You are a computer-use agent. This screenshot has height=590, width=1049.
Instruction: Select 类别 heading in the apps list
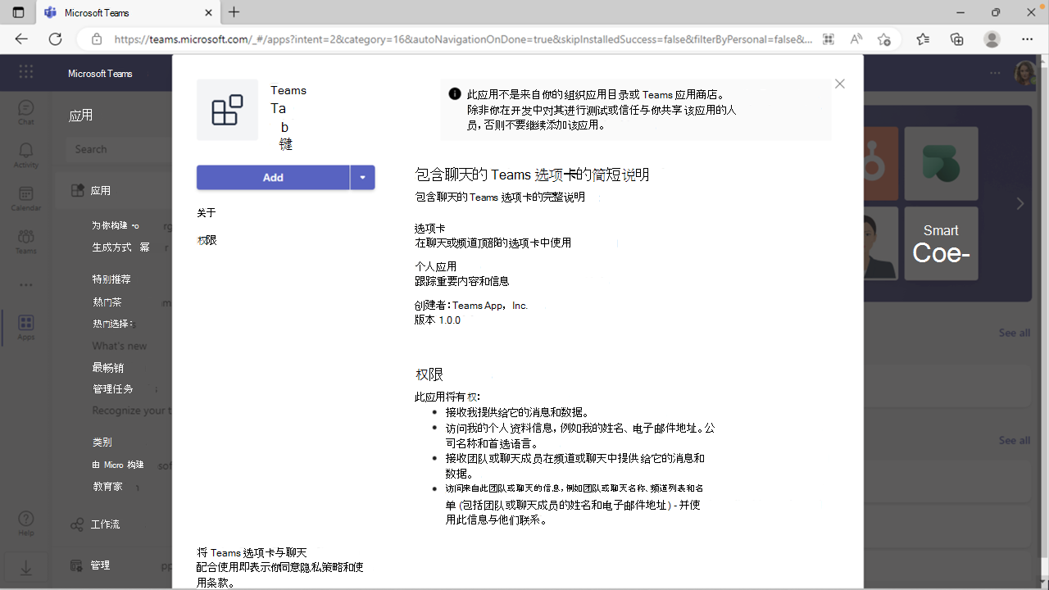(102, 442)
